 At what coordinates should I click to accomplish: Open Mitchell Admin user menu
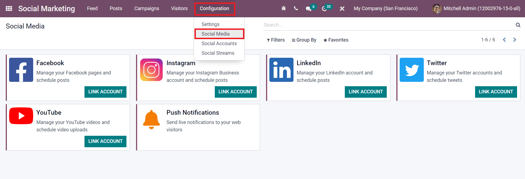click(x=476, y=8)
